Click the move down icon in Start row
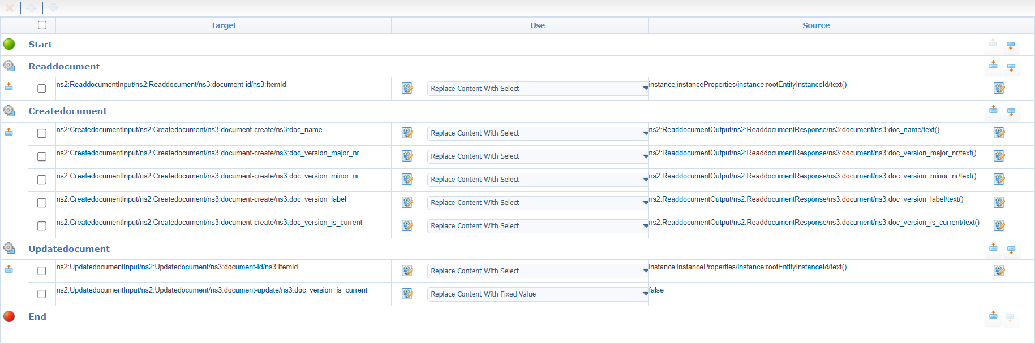This screenshot has height=344, width=1035. tap(1011, 45)
